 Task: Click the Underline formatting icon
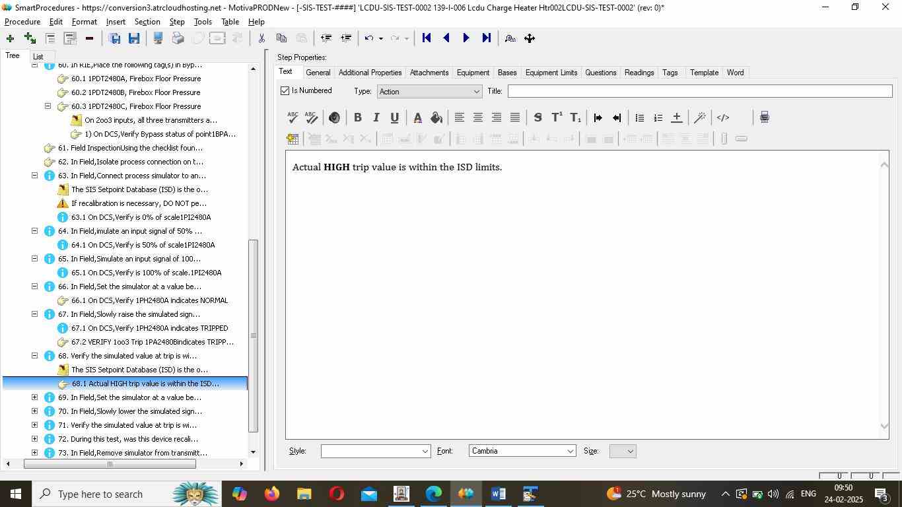[x=394, y=118]
